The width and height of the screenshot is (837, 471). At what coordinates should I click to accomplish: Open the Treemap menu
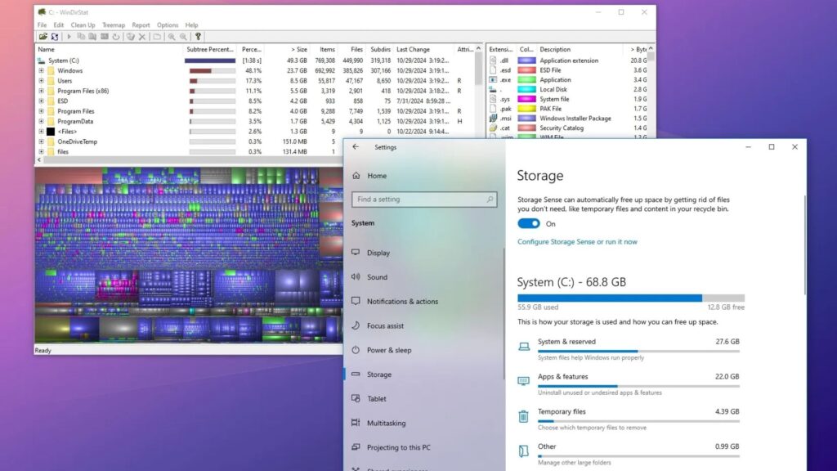114,25
